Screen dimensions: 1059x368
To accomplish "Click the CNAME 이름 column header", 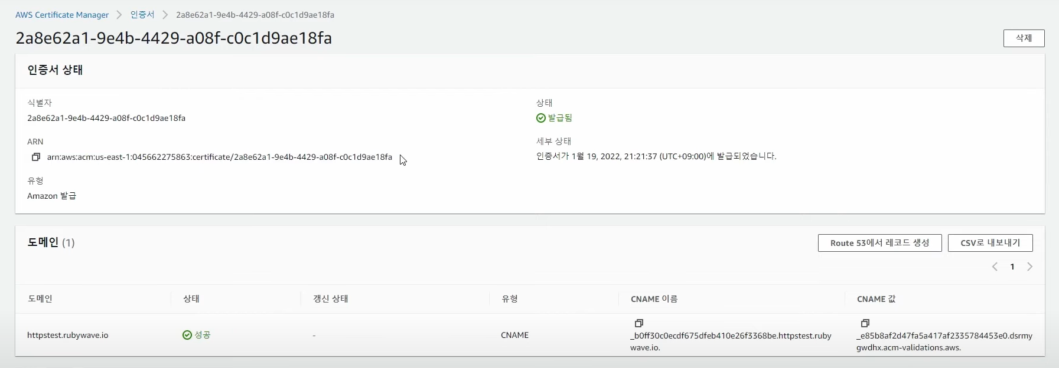I will (x=654, y=299).
